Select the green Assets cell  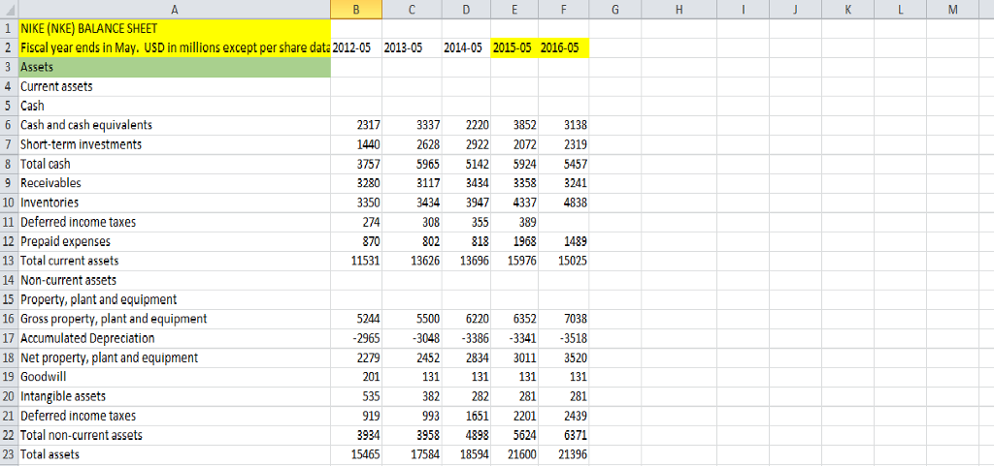tap(175, 68)
